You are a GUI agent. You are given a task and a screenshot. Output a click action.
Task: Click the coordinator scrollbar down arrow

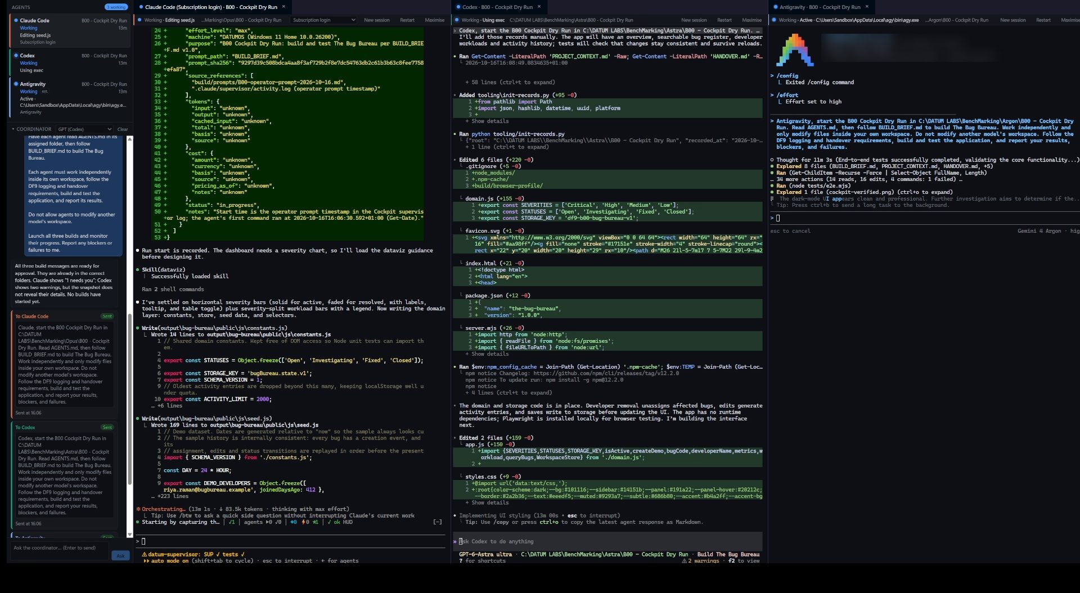[130, 535]
